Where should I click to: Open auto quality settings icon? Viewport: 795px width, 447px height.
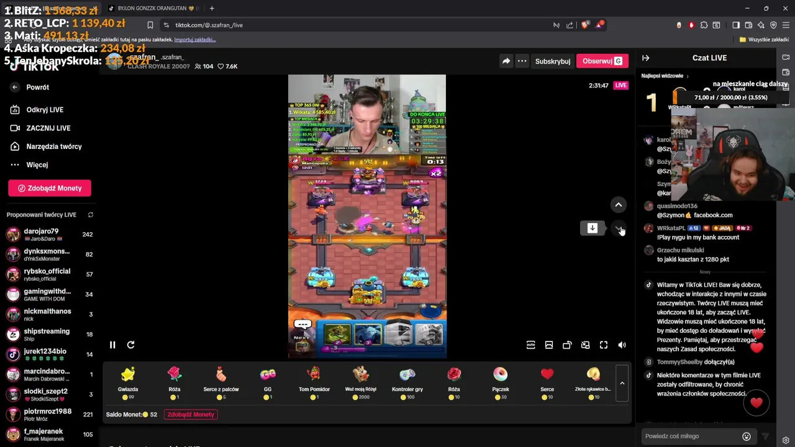(531, 345)
